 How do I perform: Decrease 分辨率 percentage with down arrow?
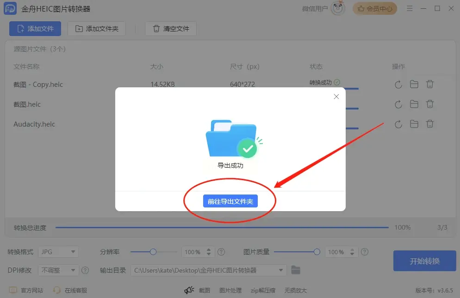(x=209, y=254)
